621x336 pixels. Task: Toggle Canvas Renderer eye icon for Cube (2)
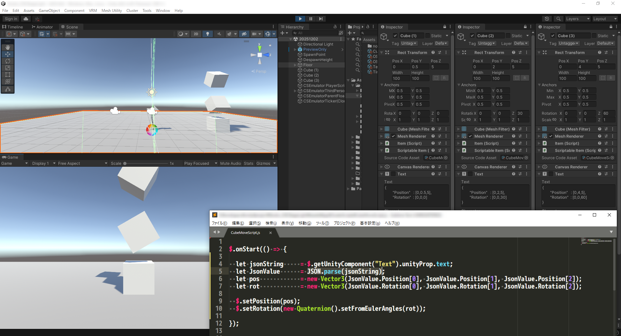[x=464, y=167]
